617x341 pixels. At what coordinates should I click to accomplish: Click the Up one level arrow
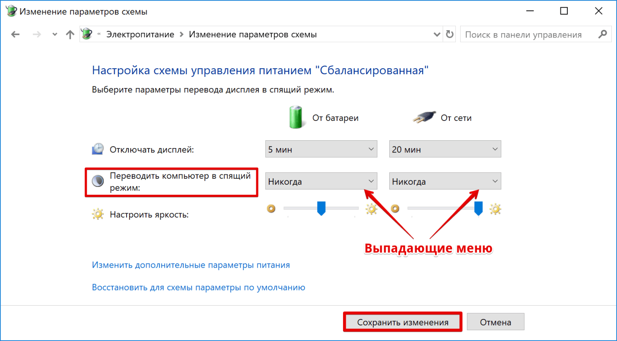(70, 35)
